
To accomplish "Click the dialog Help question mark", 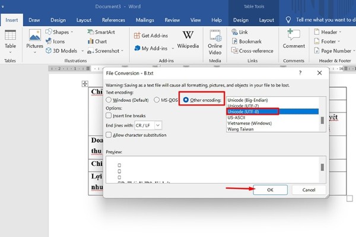I will [x=300, y=73].
